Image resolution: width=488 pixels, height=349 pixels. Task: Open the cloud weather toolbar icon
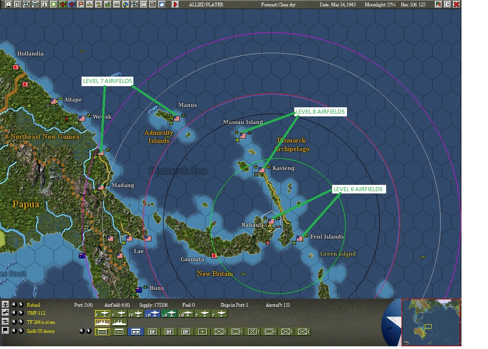pyautogui.click(x=161, y=5)
